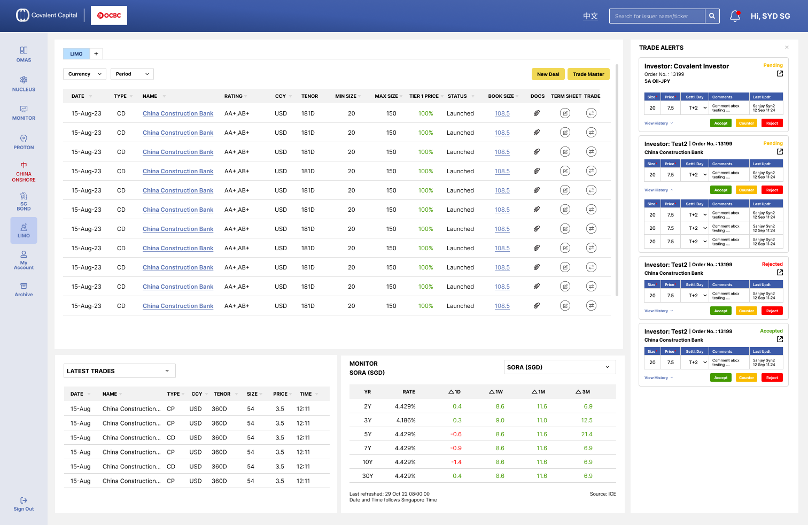Expand the Currency filter dropdown
This screenshot has height=525, width=808.
(x=84, y=74)
